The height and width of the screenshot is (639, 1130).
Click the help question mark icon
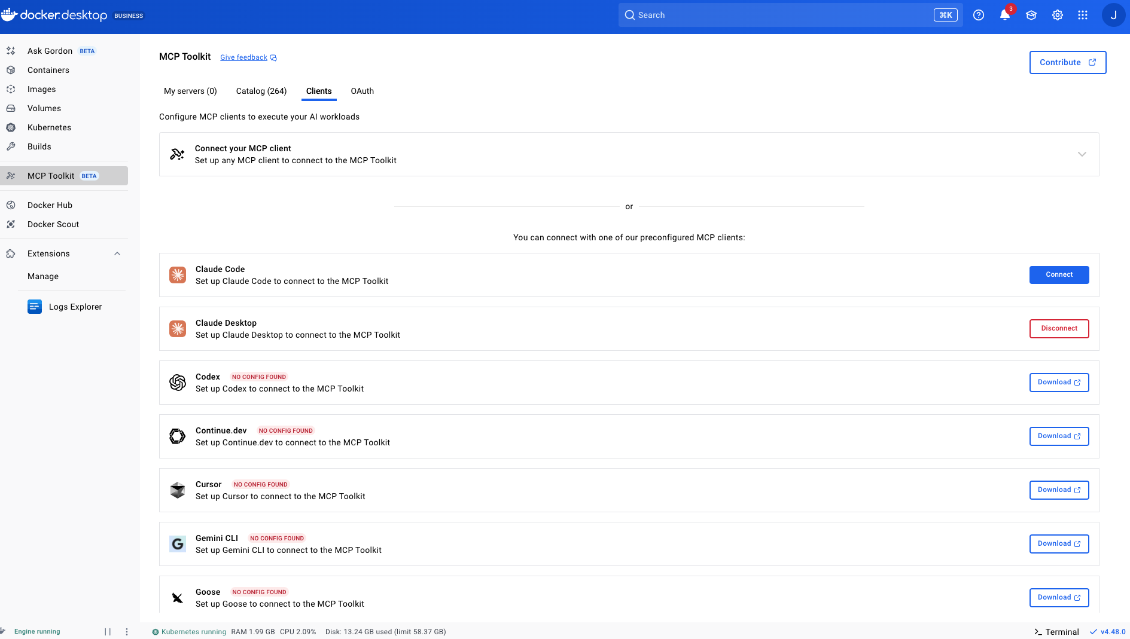(979, 16)
